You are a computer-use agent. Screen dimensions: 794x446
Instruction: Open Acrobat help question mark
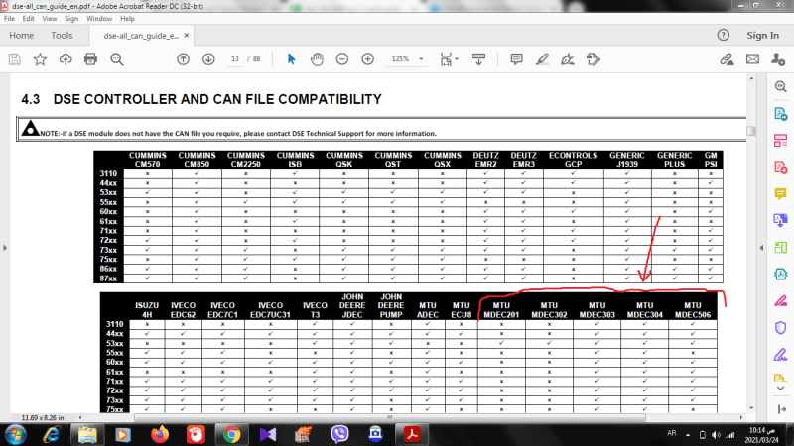click(724, 35)
